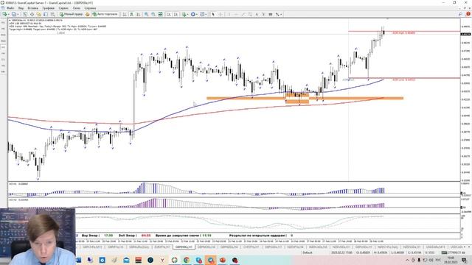This screenshot has height=265, width=472.
Task: Switch chart to line chart type
Action: coord(138,14)
